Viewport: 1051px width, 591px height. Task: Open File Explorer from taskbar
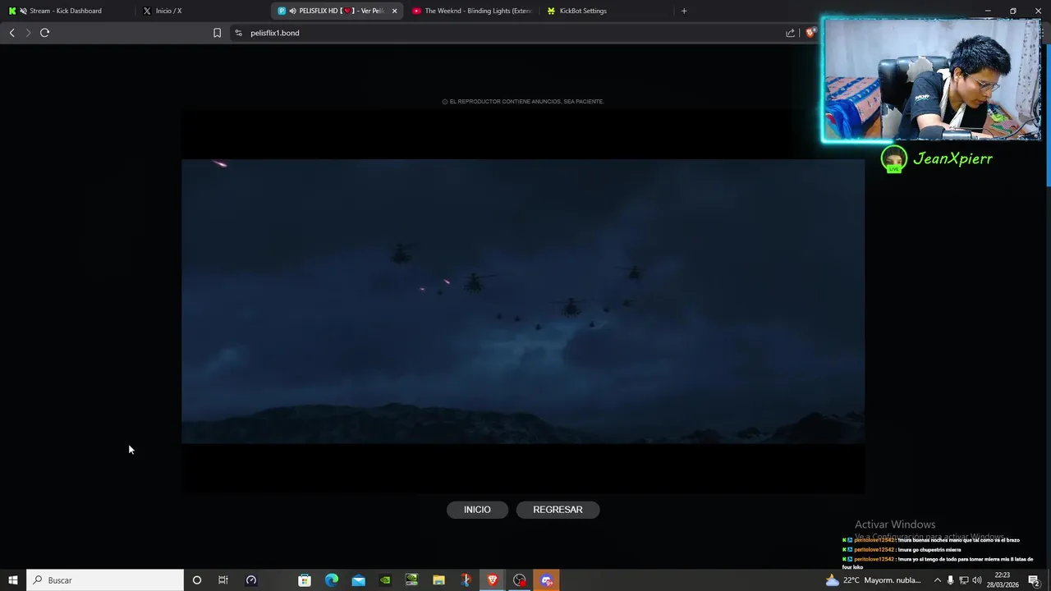(x=438, y=580)
